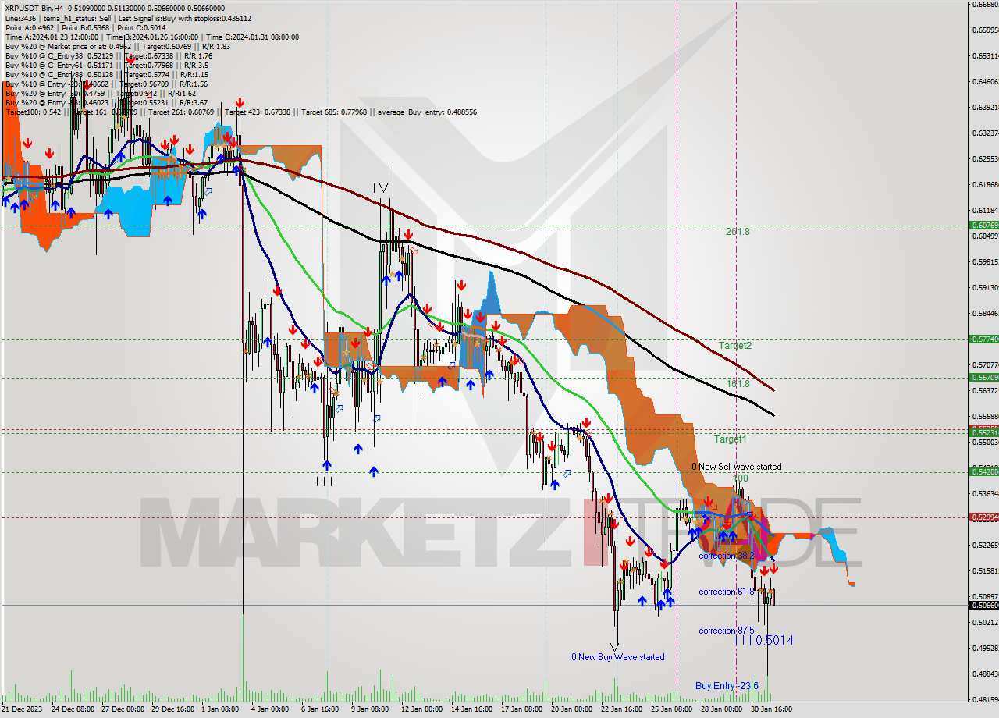Viewport: 999px width, 718px height.
Task: Click the 'I V' wave label near 9 Jan
Action: click(x=380, y=188)
